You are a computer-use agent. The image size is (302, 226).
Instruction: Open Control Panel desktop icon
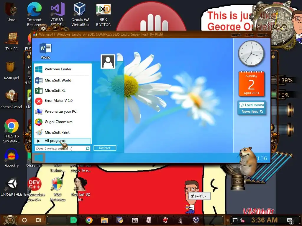click(x=12, y=99)
